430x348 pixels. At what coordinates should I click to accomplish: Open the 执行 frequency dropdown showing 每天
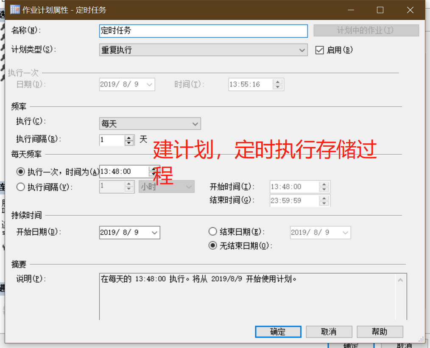pyautogui.click(x=195, y=123)
